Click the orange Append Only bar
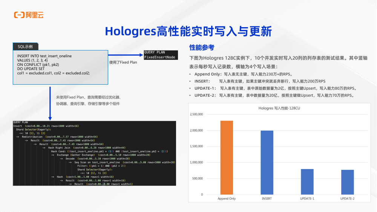377x212 pixels. tap(227, 157)
